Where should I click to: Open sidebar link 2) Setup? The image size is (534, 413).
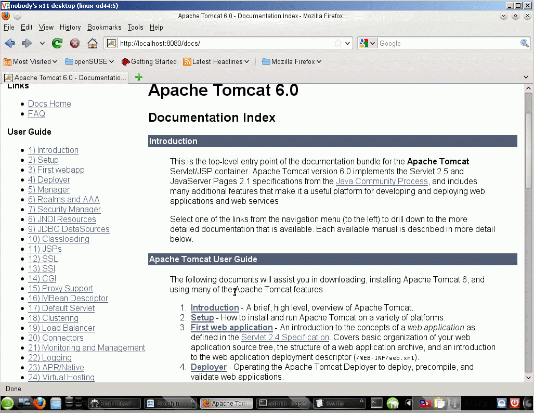(43, 160)
